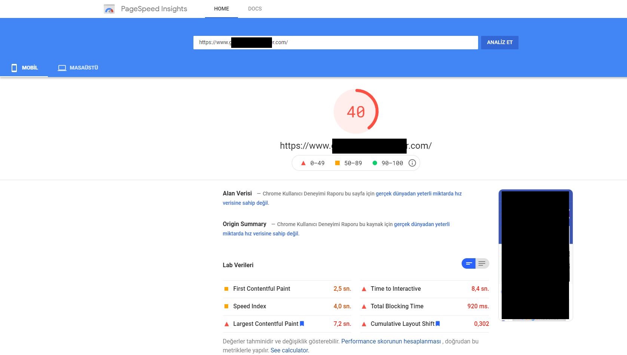
Task: Click the 7,2 sn. value
Action: click(x=342, y=324)
